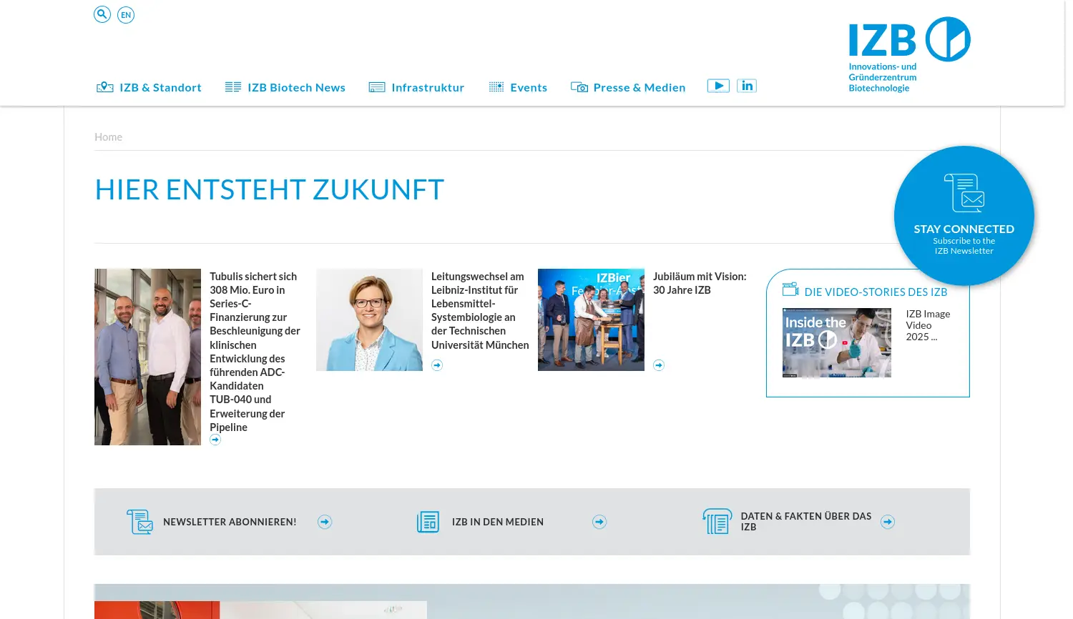
Task: Open the IZB LinkedIn icon
Action: point(747,85)
